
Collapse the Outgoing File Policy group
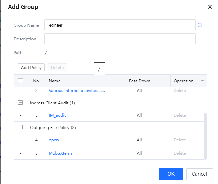(x=21, y=127)
